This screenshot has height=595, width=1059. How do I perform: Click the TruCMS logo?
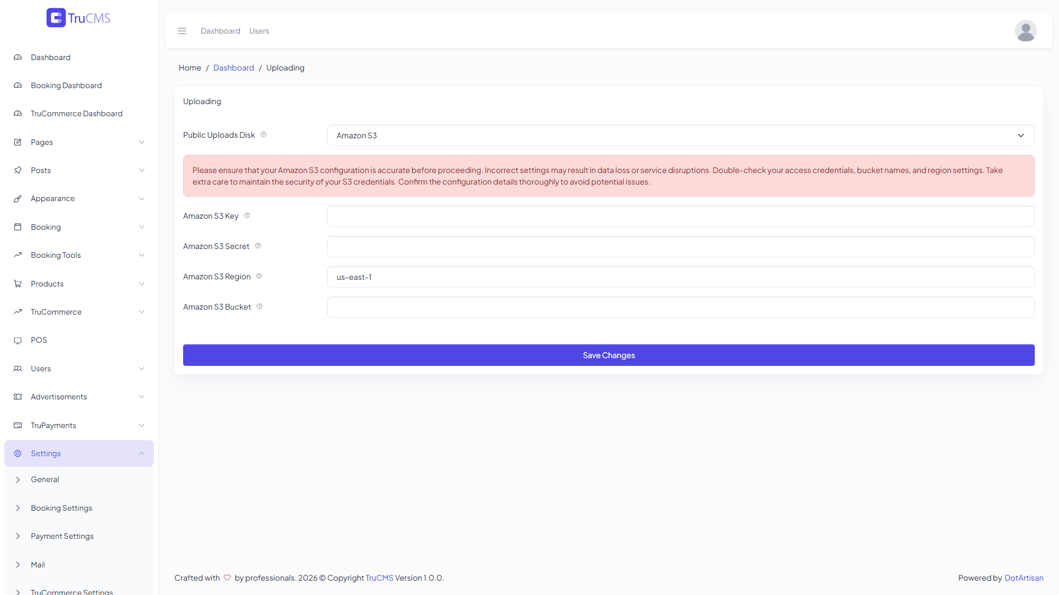[x=78, y=18]
